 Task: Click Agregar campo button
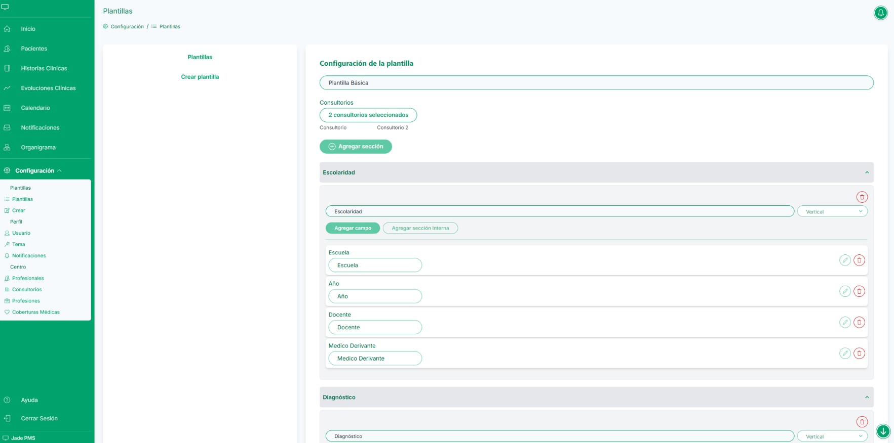pyautogui.click(x=353, y=228)
